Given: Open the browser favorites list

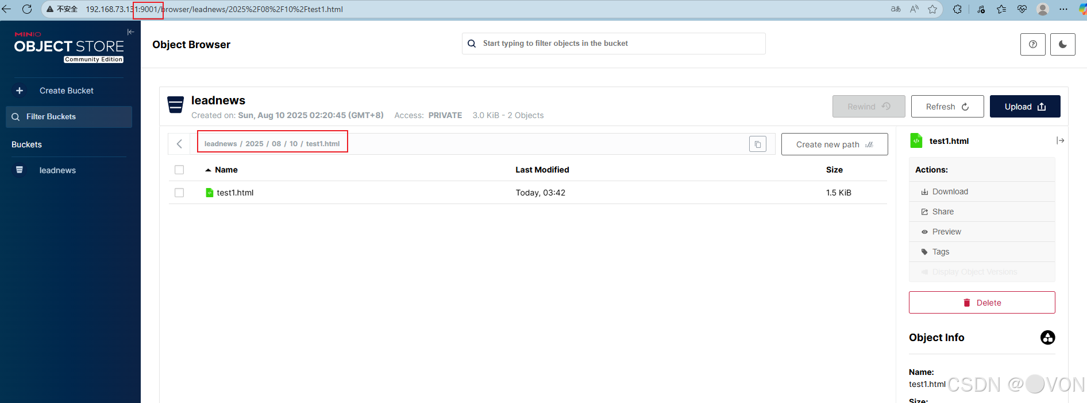Looking at the screenshot, I should 1001,9.
